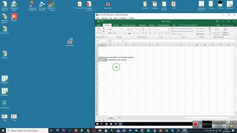This screenshot has height=133, width=237.
Task: Select cell text 'Теперь файл временно снял защиту'
Action: coord(113,60)
